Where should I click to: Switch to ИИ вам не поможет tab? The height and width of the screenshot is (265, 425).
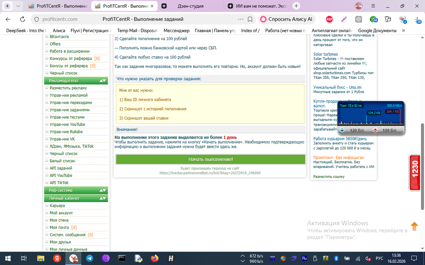pyautogui.click(x=258, y=6)
